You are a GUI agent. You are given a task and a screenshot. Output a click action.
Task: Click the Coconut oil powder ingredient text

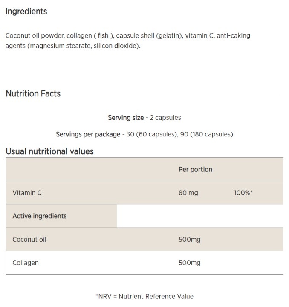tap(34, 35)
